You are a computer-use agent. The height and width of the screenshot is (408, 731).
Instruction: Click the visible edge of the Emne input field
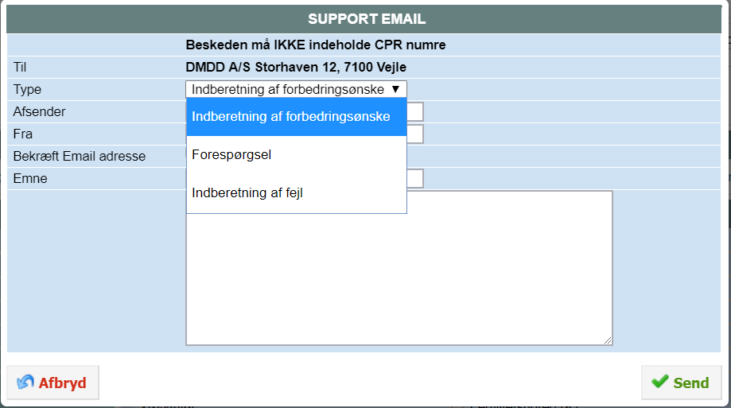pos(415,179)
